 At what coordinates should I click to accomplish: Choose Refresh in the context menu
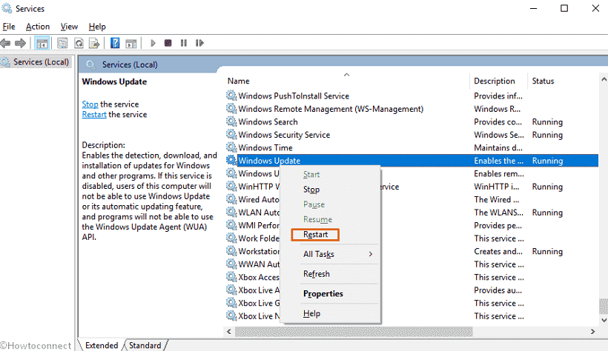pyautogui.click(x=330, y=274)
